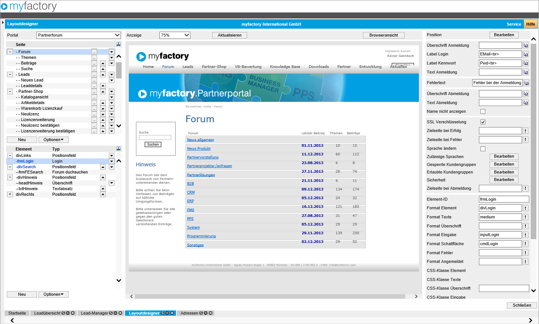
Task: Open the Hilfe menu in header
Action: pyautogui.click(x=531, y=24)
